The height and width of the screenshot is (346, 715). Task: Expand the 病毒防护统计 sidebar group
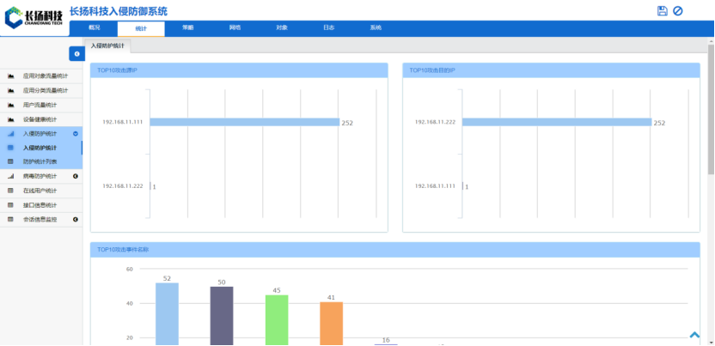click(x=76, y=176)
